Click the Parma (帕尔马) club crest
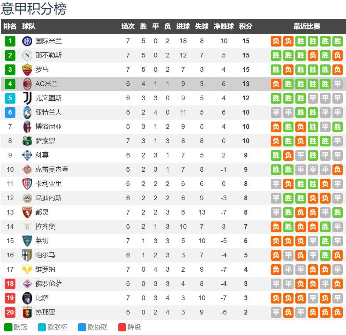This screenshot has height=335, width=346. coord(27,255)
